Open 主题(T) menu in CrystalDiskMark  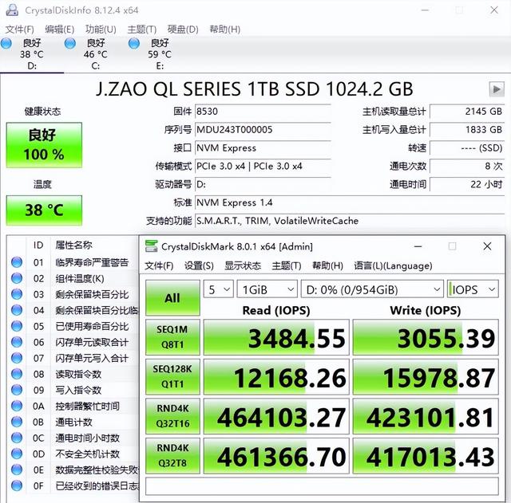[x=287, y=265]
